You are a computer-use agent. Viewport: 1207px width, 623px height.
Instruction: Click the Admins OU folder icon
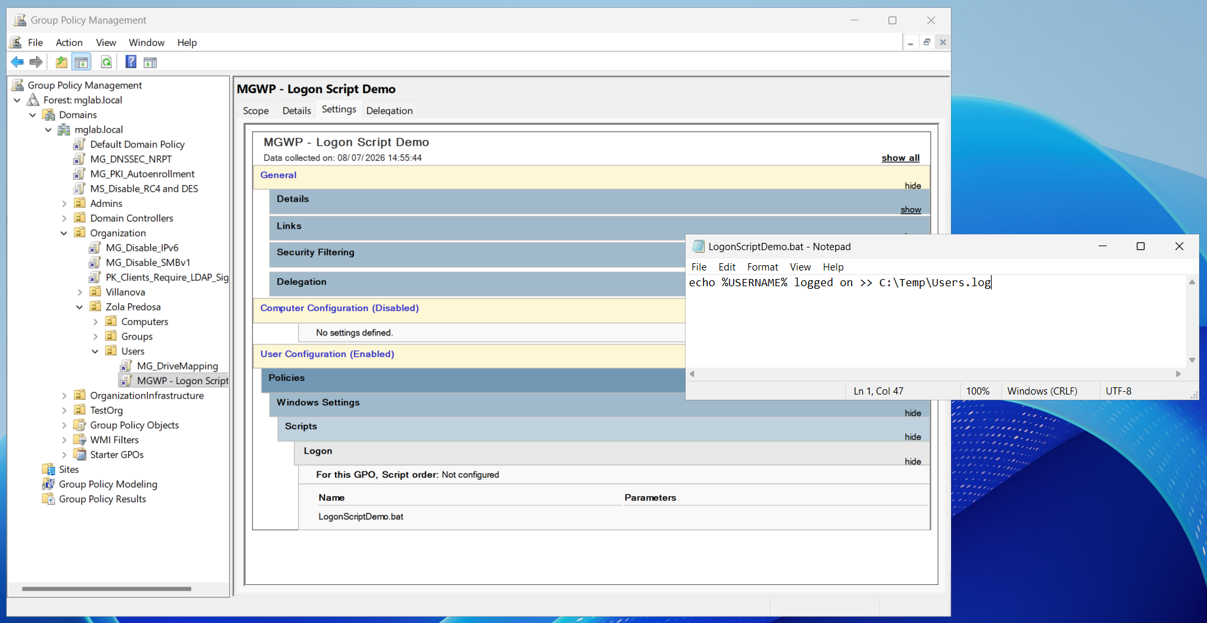[x=80, y=204]
